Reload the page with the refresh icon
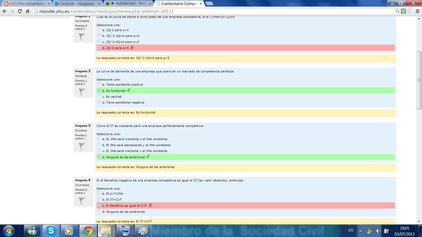Viewport: 422px width, 237px height. tap(21, 11)
